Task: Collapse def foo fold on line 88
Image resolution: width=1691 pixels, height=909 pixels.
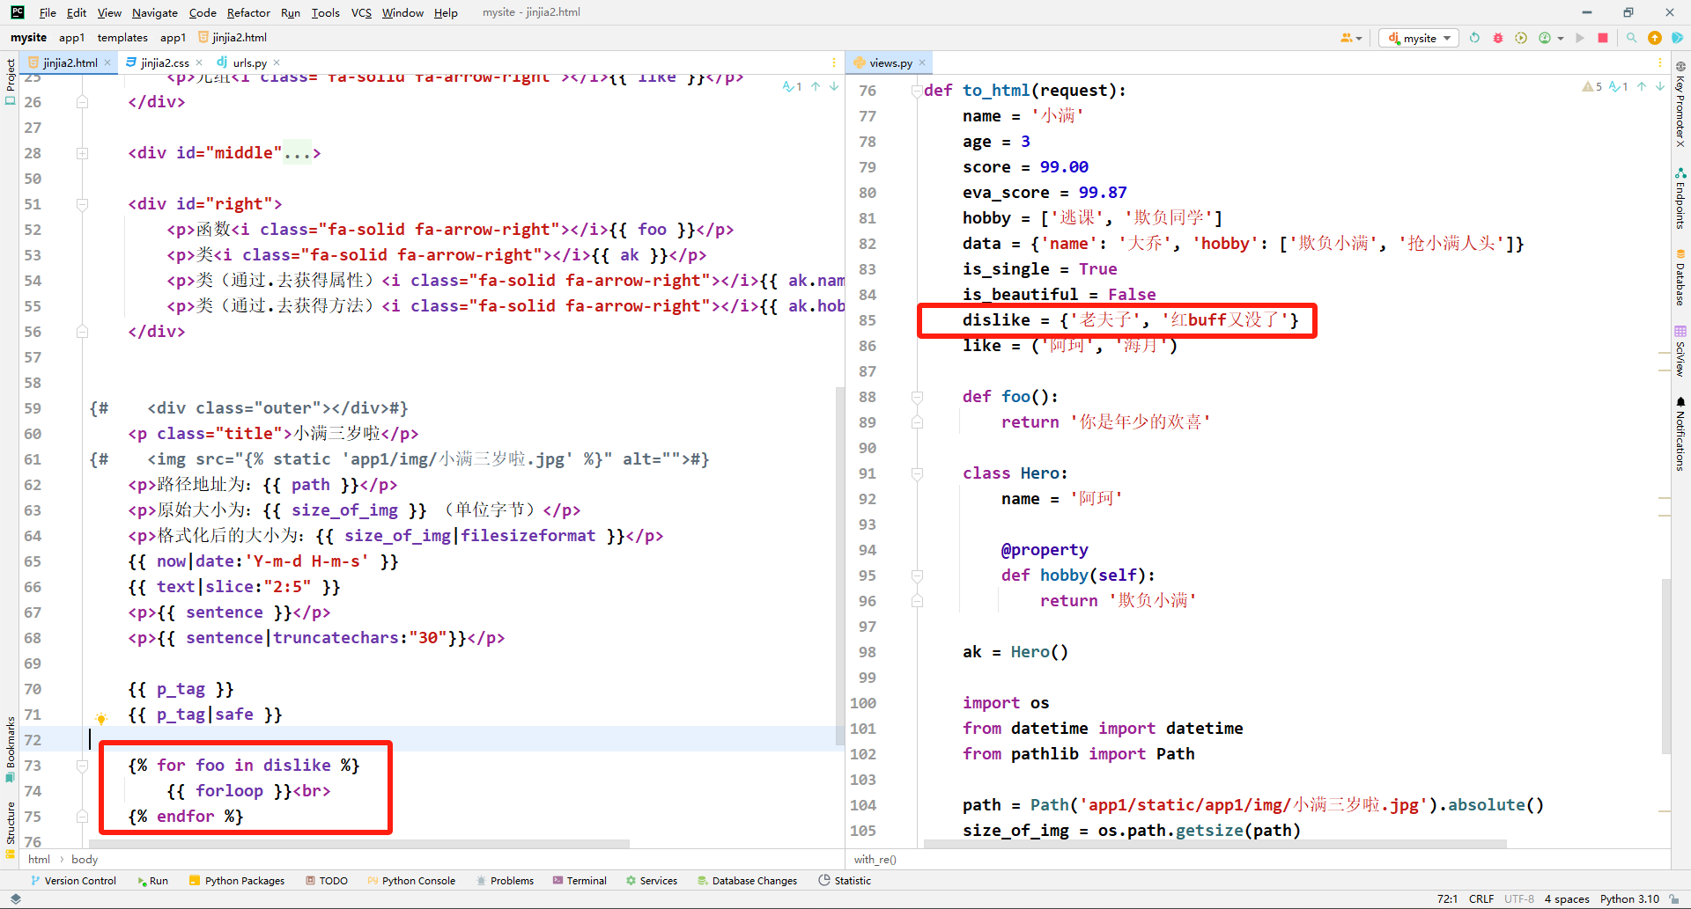Action: pos(917,397)
